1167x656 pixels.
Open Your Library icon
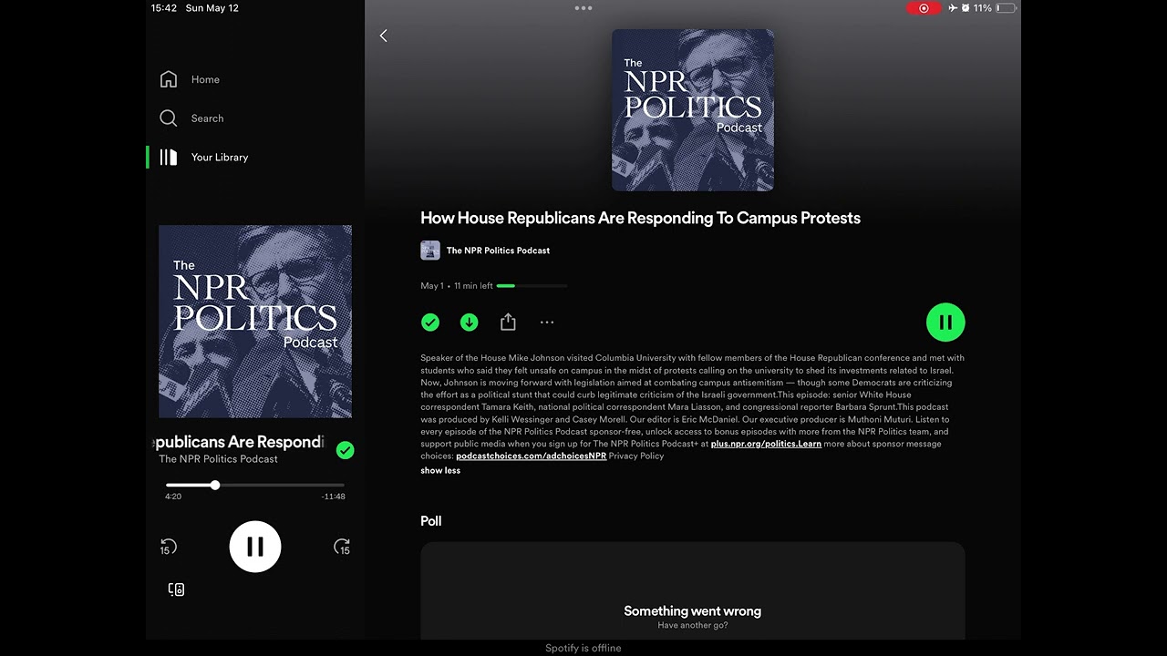point(169,158)
